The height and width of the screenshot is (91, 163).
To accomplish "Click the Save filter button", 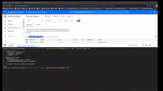I will point(72,21).
